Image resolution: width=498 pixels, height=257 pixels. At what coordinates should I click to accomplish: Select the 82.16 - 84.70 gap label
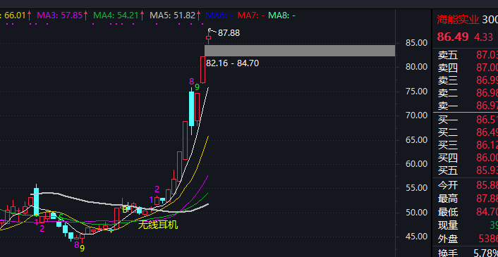233,63
